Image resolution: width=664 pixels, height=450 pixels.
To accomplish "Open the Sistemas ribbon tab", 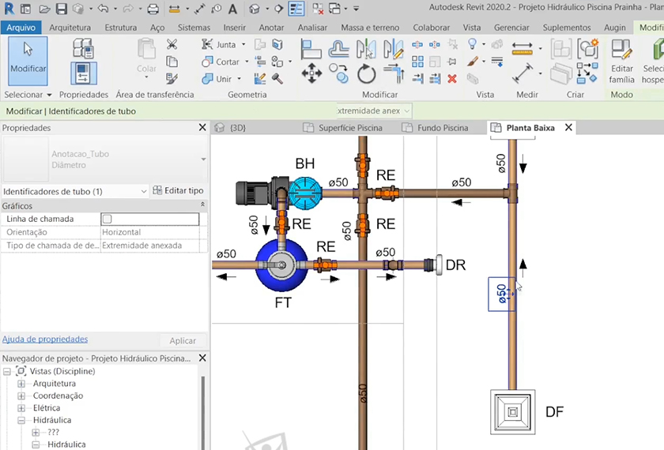I will (x=194, y=28).
